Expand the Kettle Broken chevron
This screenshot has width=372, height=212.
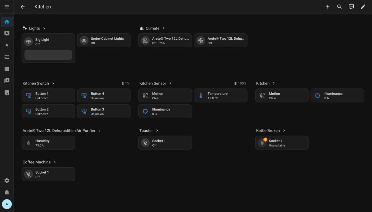pyautogui.click(x=284, y=131)
